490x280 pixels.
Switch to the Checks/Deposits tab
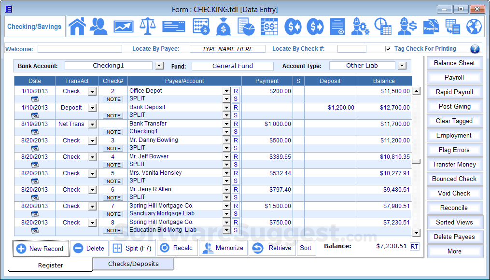pyautogui.click(x=133, y=264)
